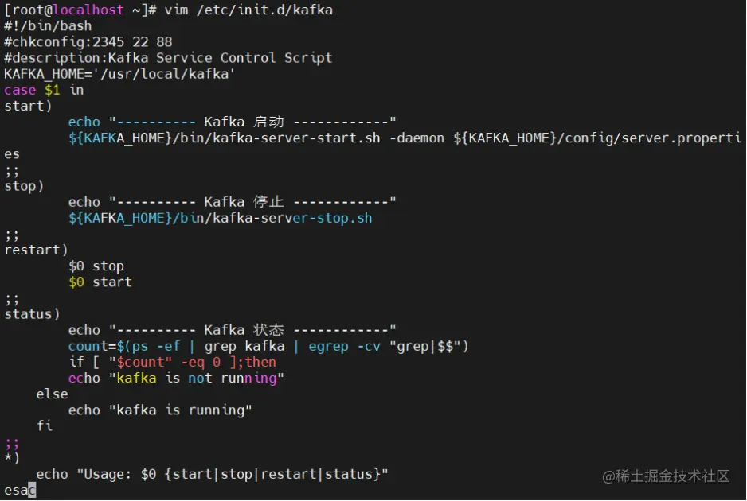Viewport: 747px width, 501px height.
Task: Click the echo 'Kafka 停止' line
Action: (x=232, y=202)
